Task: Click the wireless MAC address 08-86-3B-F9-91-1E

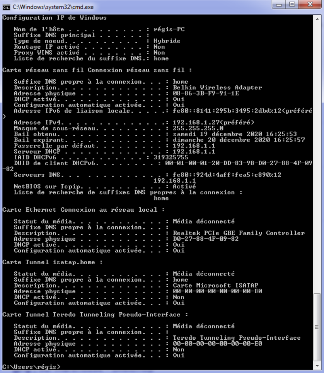Action: click(206, 93)
